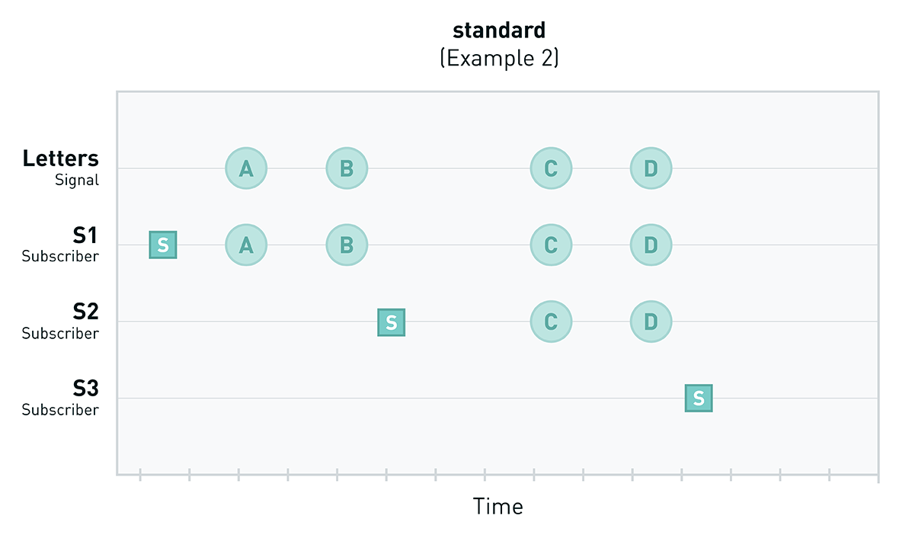Click the A circle on the Letters signal row
899x541 pixels.
point(246,168)
